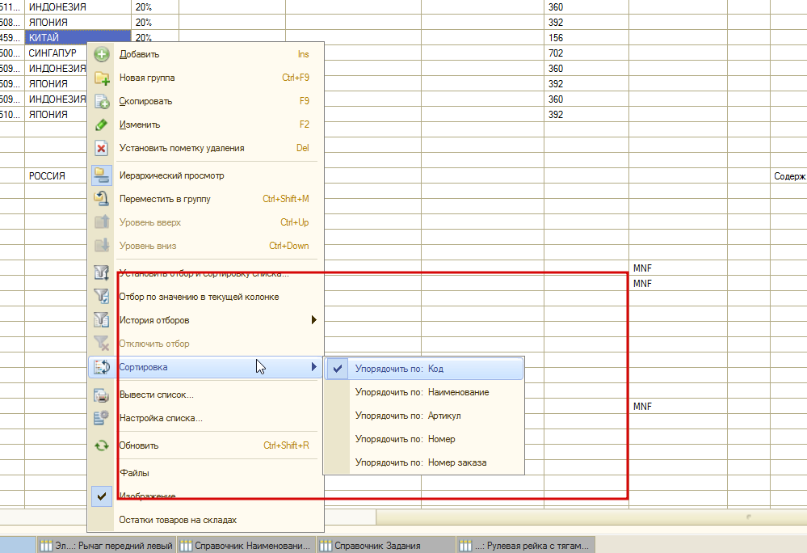Screen dimensions: 807x553
Task: Choose Файлы menu item
Action: [x=206, y=473]
